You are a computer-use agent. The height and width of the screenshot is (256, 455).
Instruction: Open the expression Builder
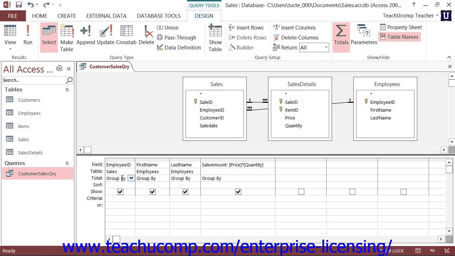(x=241, y=47)
